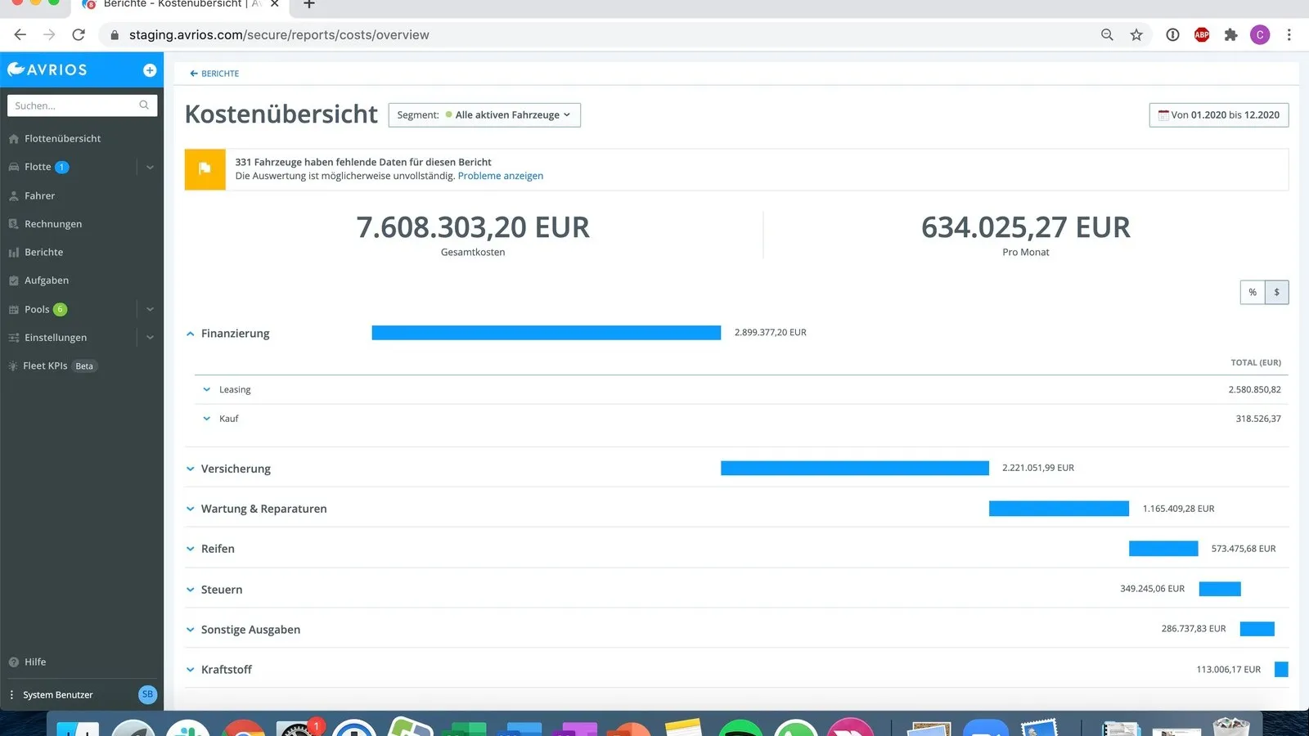Bookmark page with the star icon

(x=1136, y=35)
